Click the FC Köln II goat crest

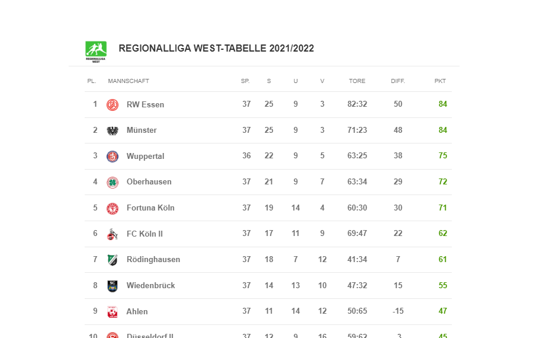click(113, 234)
